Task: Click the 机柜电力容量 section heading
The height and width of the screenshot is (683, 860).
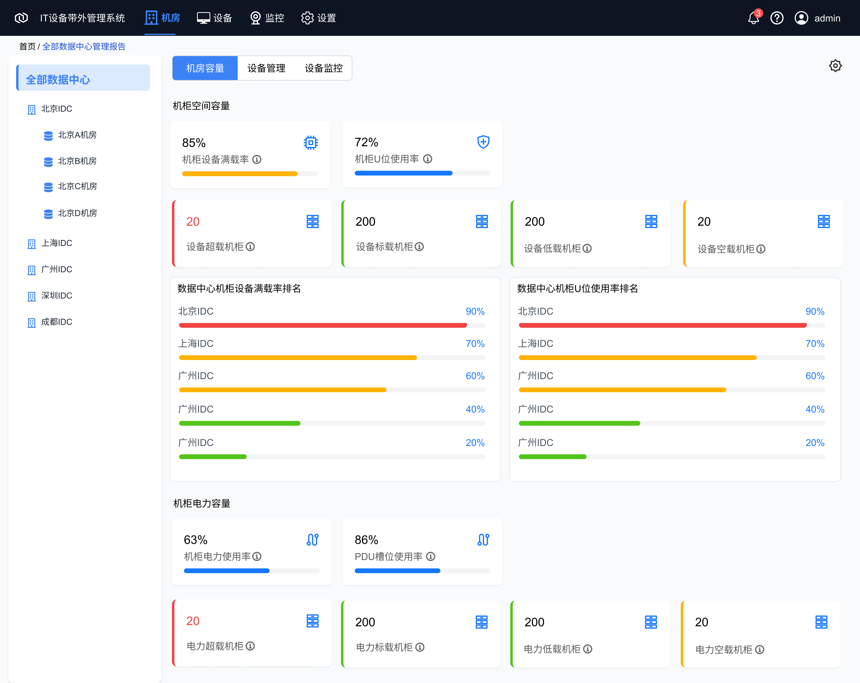Action: pyautogui.click(x=202, y=504)
